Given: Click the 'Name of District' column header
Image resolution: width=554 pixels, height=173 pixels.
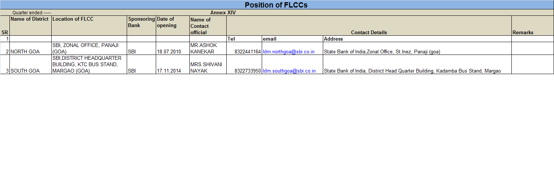Looking at the screenshot, I should click(x=30, y=19).
